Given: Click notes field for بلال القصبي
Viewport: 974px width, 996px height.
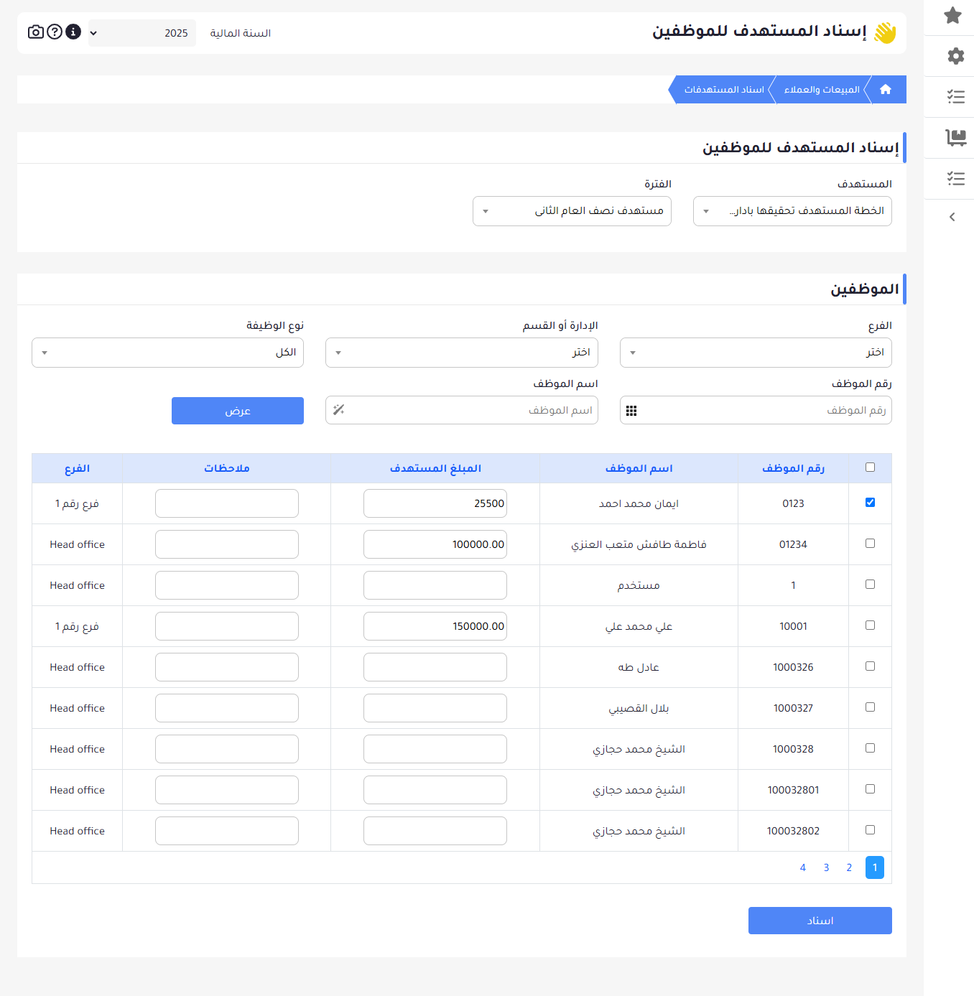Looking at the screenshot, I should pyautogui.click(x=227, y=708).
